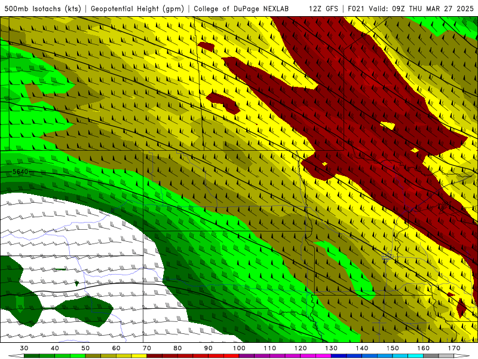The height and width of the screenshot is (359, 478).
Task: Select the dark gray 160-165 kt legend swatch
Action: [431, 356]
